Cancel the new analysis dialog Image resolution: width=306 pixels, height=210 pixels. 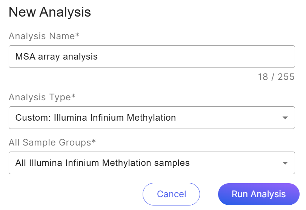(171, 194)
